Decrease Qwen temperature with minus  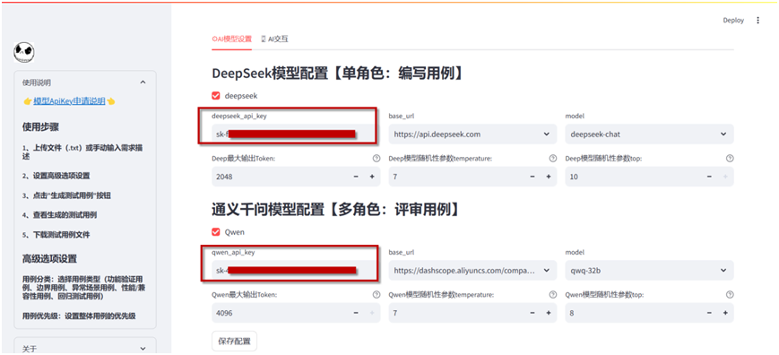532,313
